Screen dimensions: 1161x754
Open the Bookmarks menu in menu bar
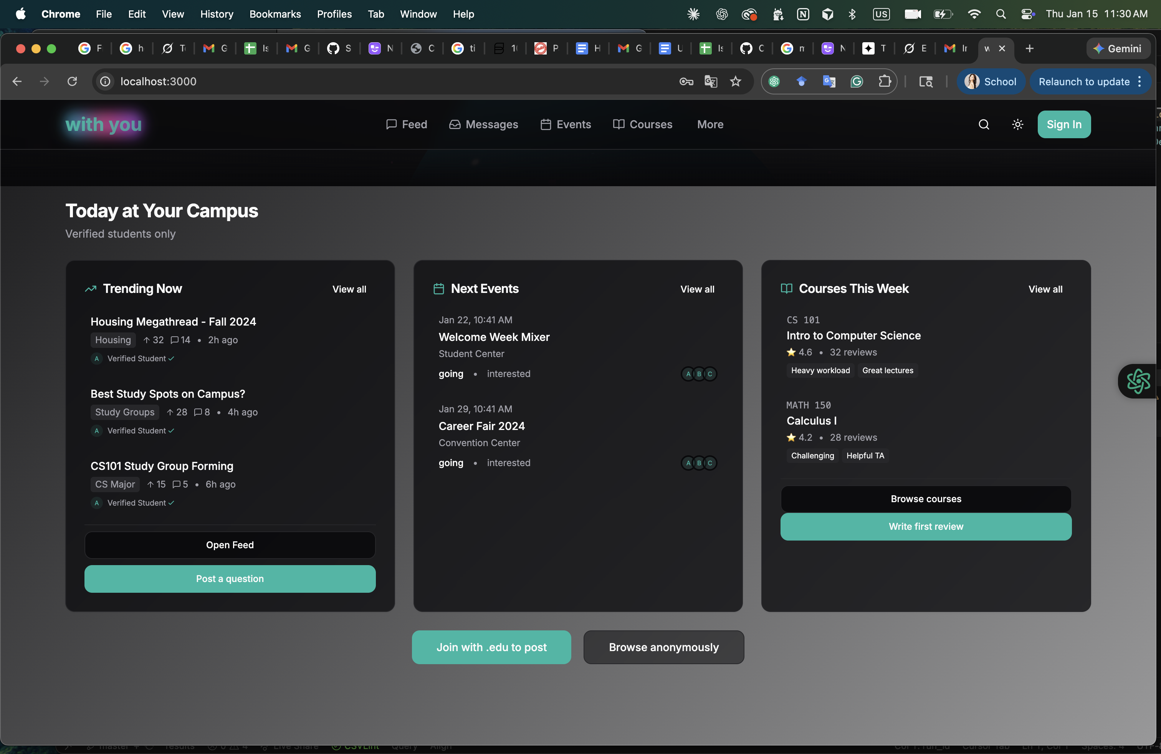275,14
